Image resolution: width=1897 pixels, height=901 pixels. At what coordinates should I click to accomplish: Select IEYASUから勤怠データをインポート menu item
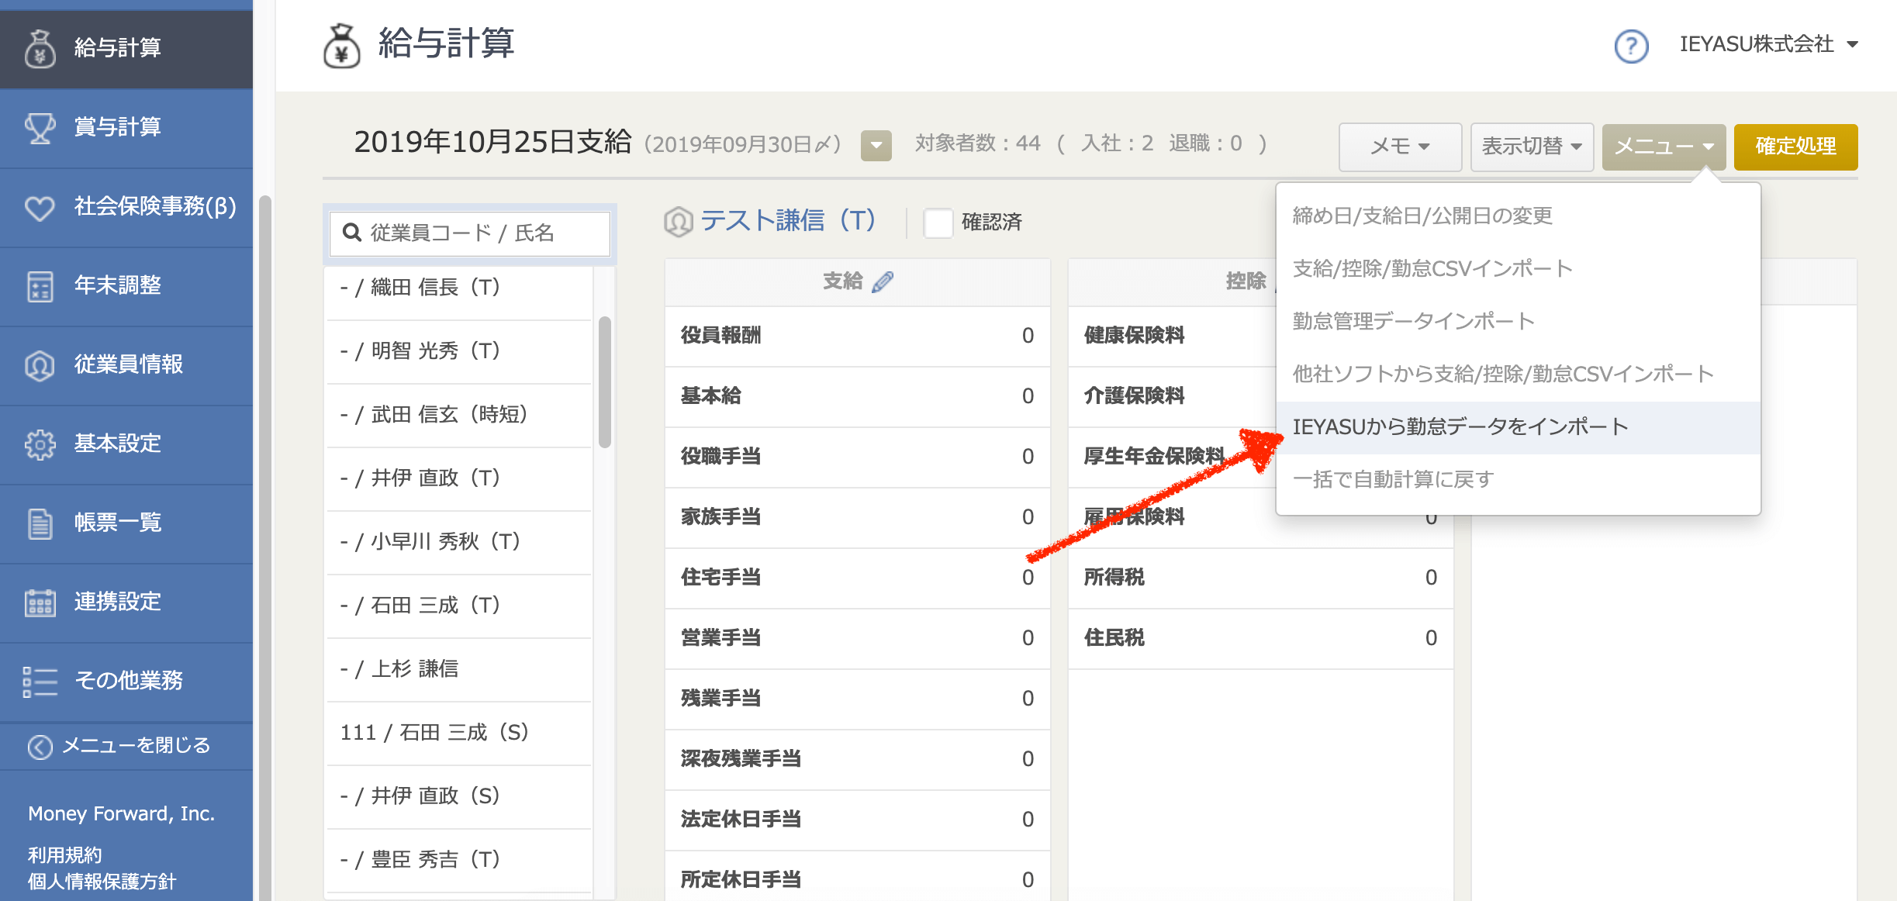[x=1465, y=426]
